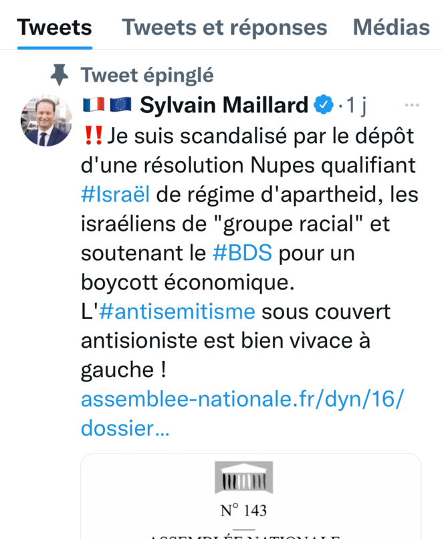Click the blue verified badge

pos(324,105)
